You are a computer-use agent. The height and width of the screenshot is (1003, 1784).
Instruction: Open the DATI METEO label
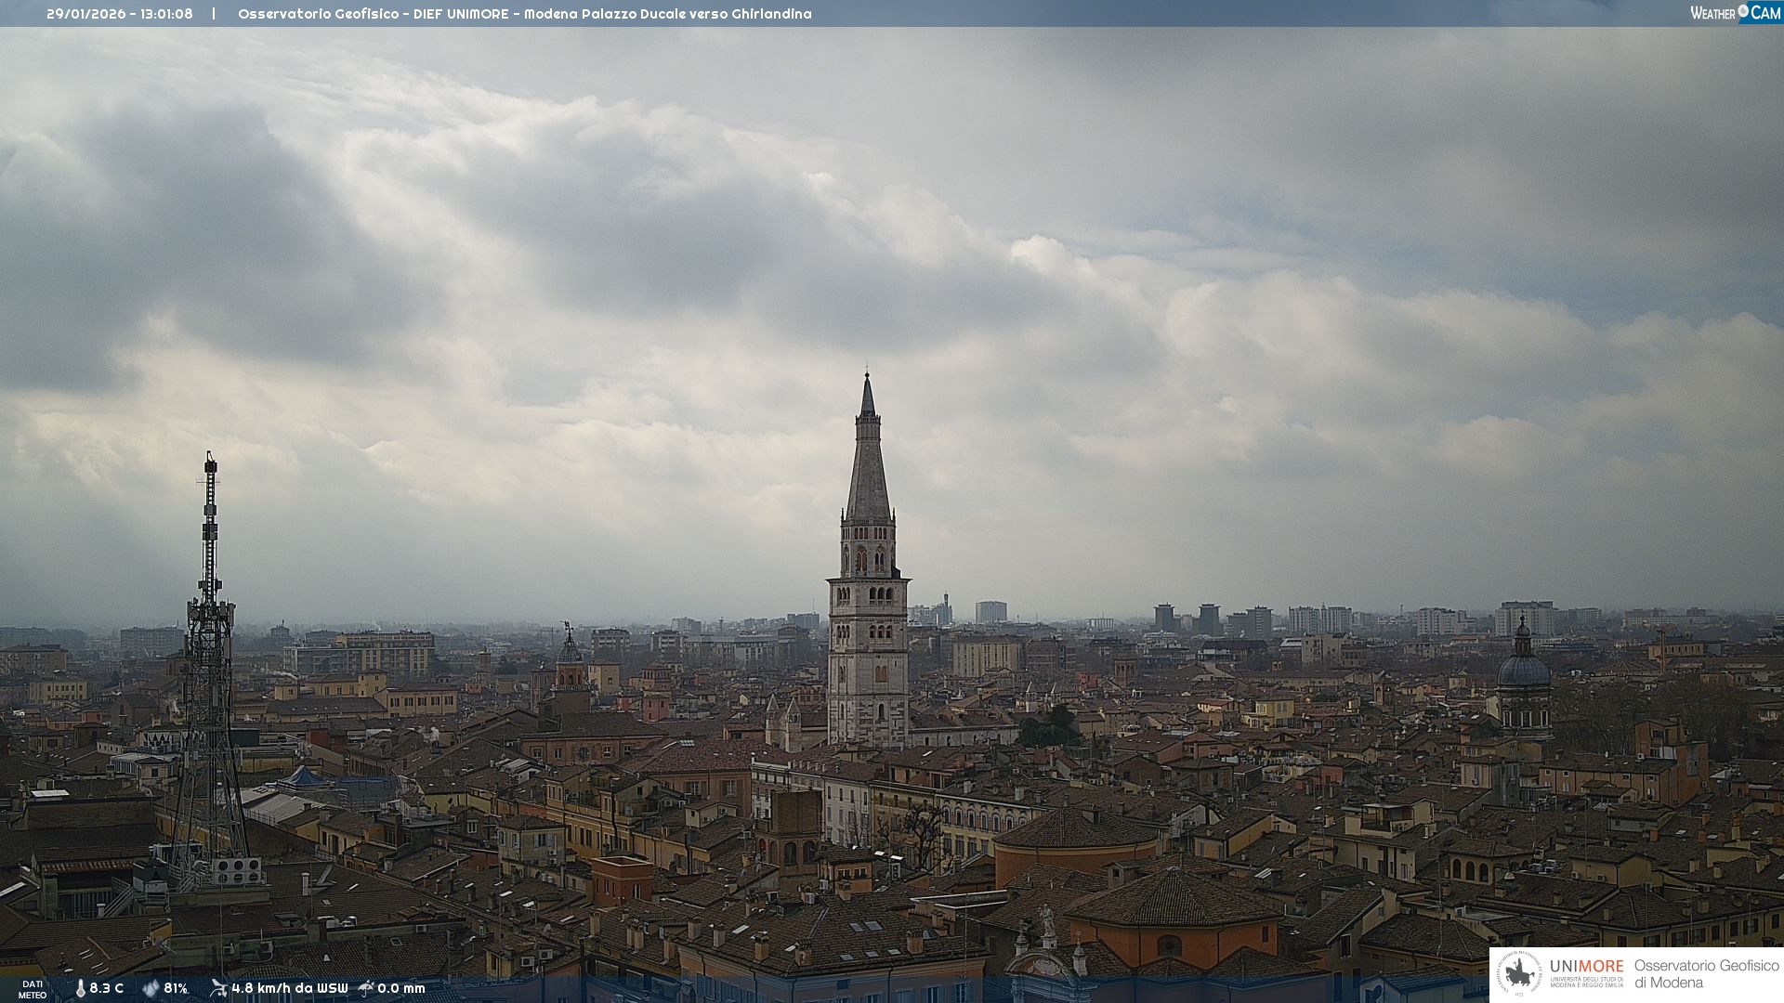pyautogui.click(x=33, y=989)
